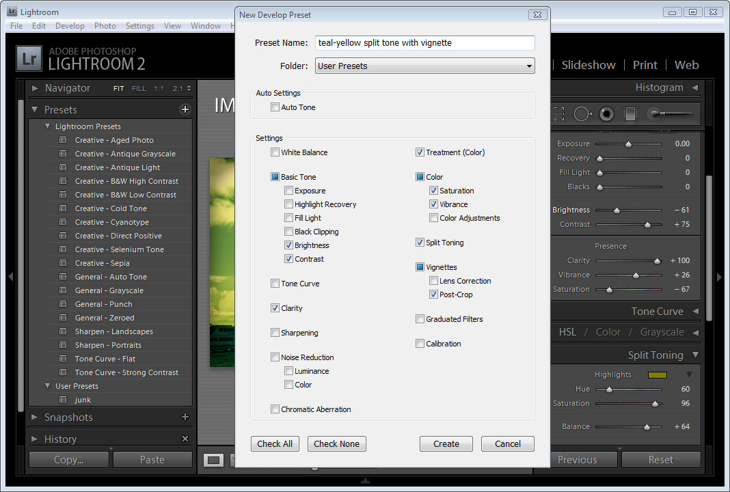Open the Develop menu
The image size is (730, 492).
click(x=70, y=25)
